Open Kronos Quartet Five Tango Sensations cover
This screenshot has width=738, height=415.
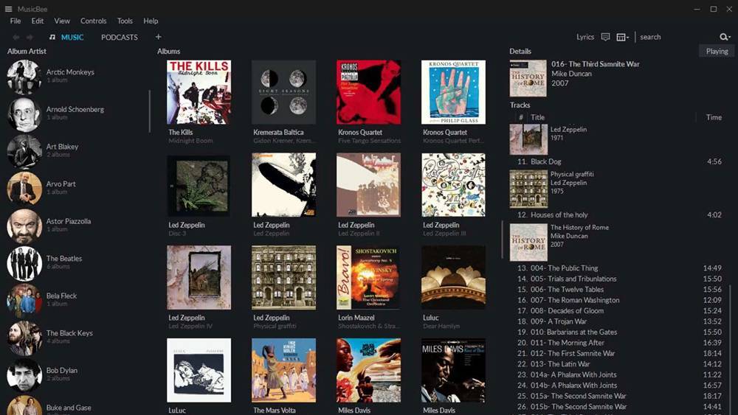(x=368, y=92)
